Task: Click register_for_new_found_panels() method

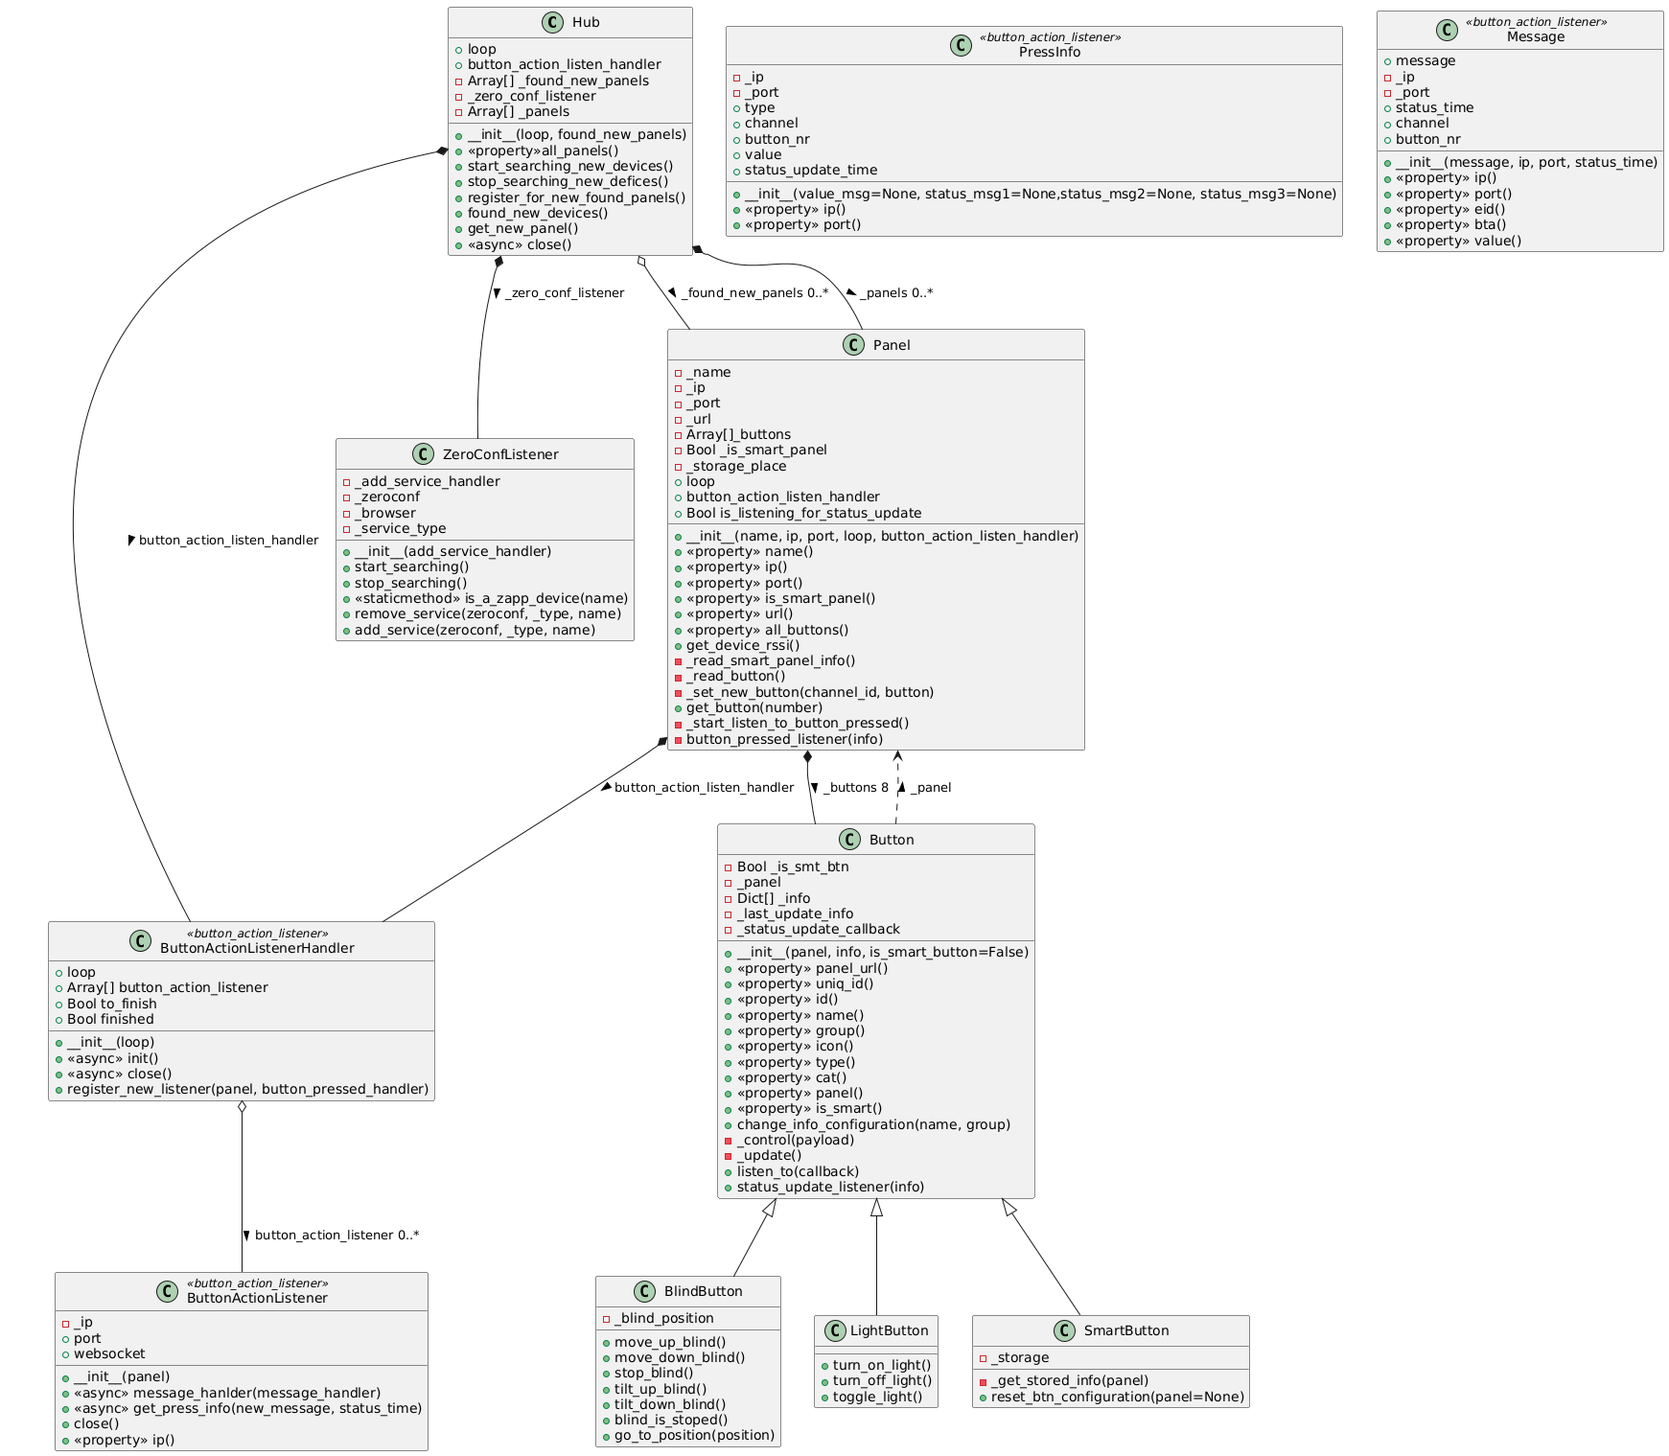Action: point(576,197)
